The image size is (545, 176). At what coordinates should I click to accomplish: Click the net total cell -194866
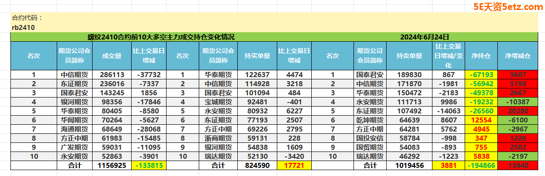(x=481, y=166)
